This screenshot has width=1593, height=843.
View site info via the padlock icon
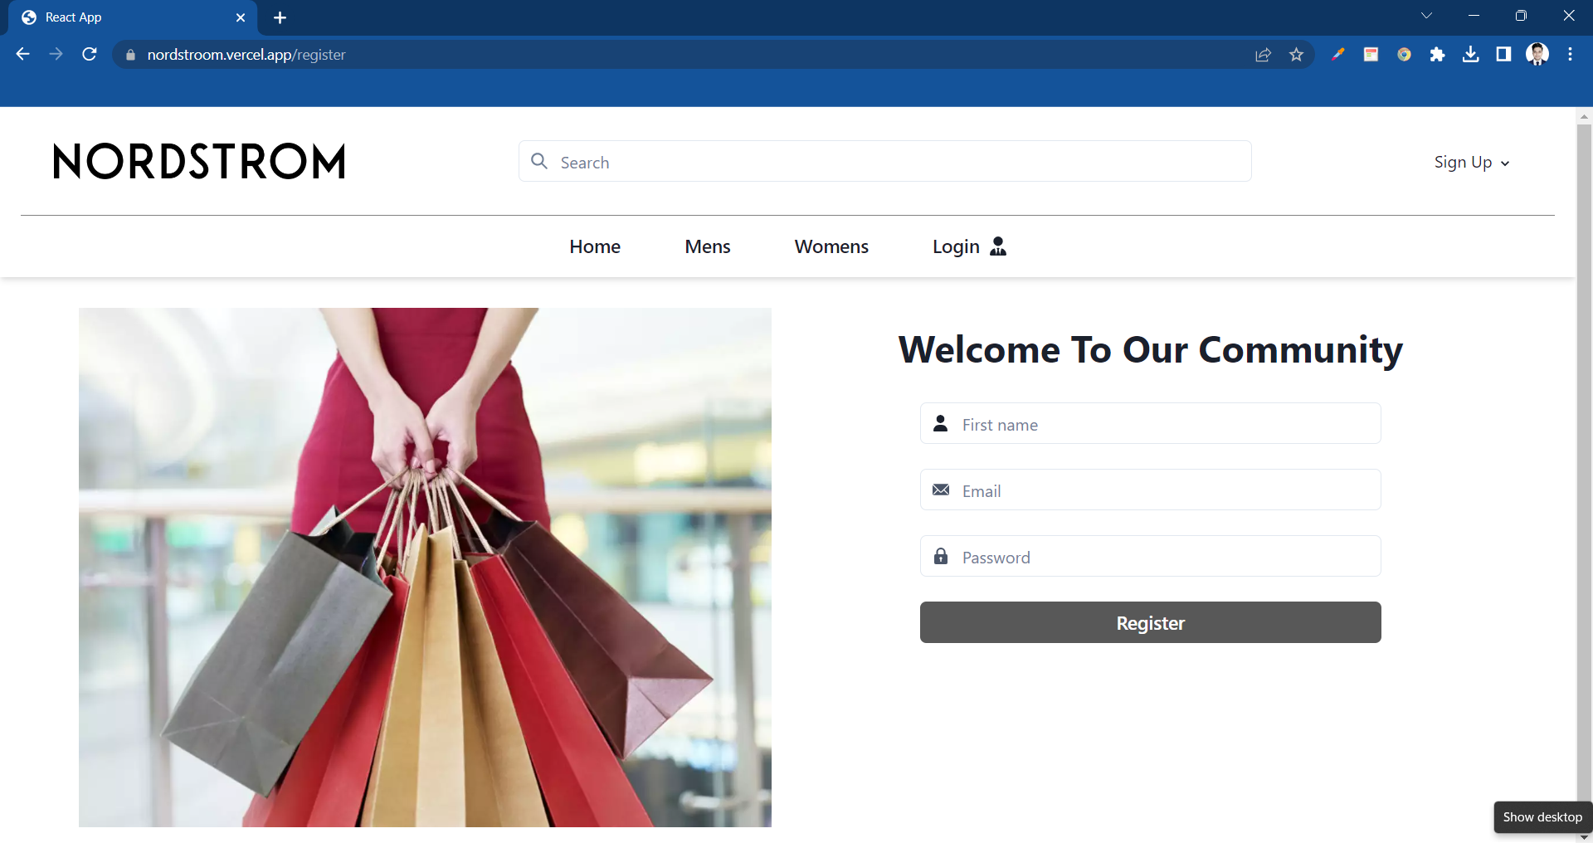coord(130,55)
